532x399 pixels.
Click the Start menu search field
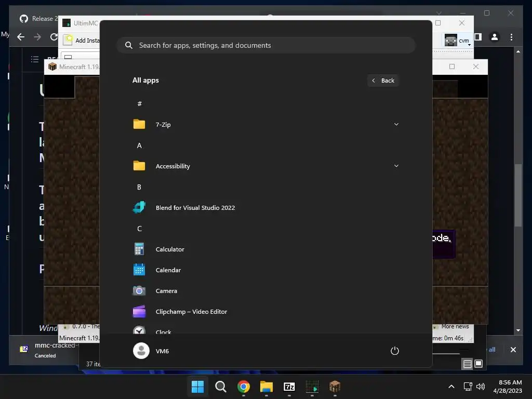(266, 45)
